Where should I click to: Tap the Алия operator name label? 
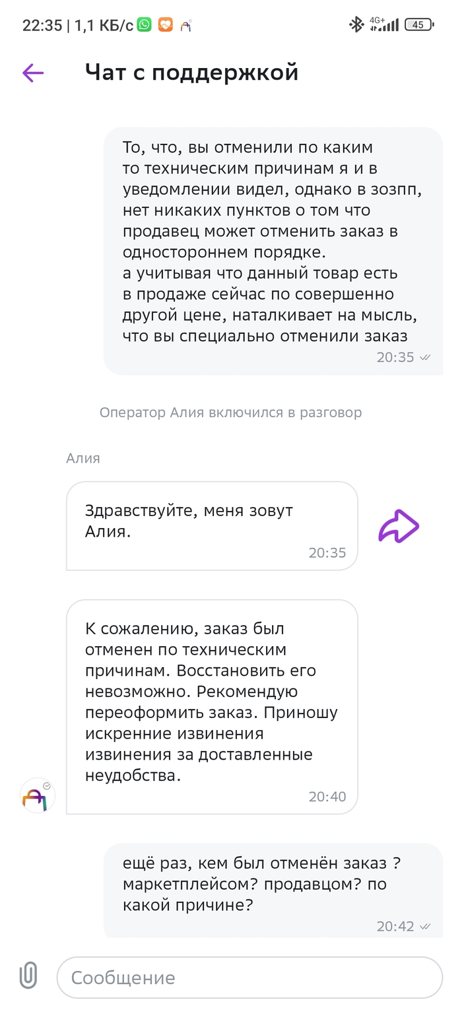click(83, 458)
